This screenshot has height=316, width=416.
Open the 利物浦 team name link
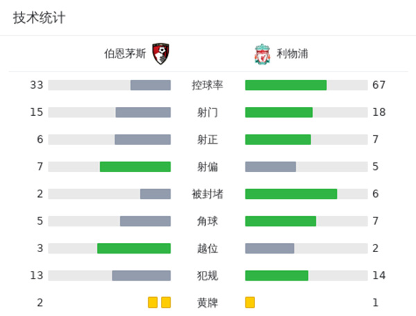coord(288,54)
